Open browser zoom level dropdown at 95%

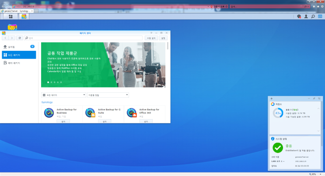tap(321, 174)
